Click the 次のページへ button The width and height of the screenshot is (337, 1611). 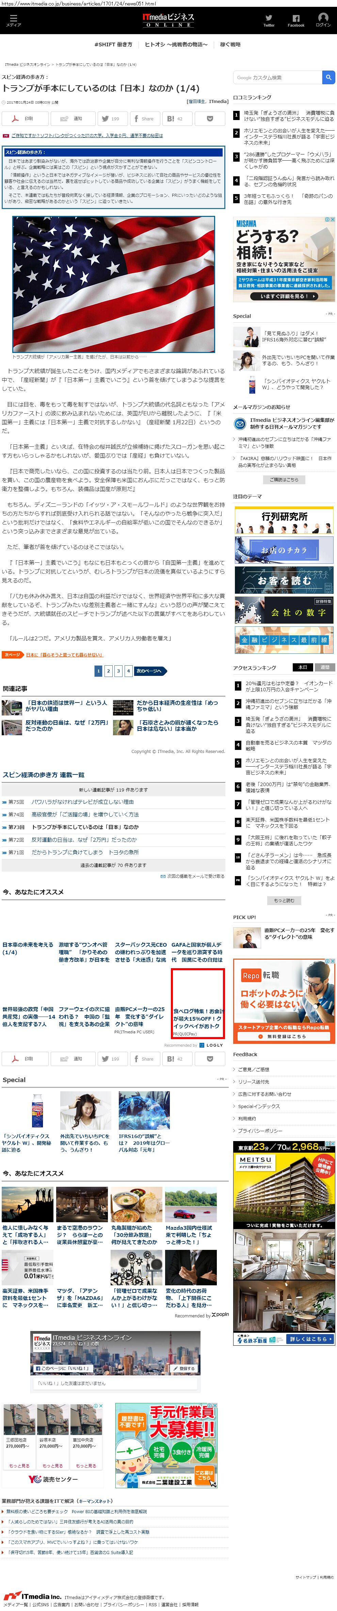(150, 670)
